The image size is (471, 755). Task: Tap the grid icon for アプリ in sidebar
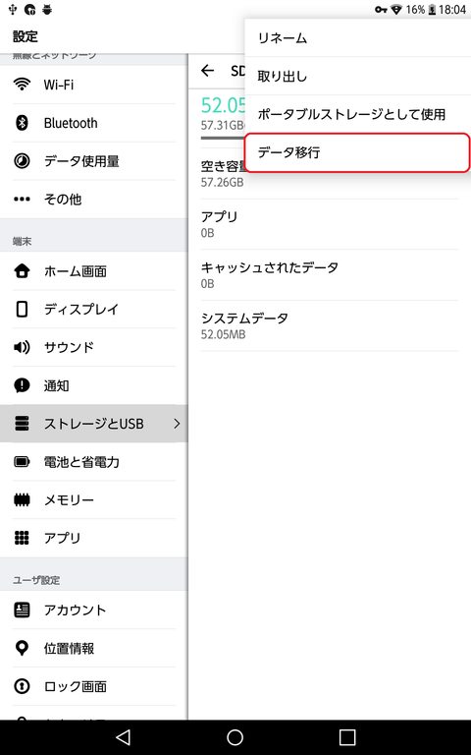[x=22, y=538]
